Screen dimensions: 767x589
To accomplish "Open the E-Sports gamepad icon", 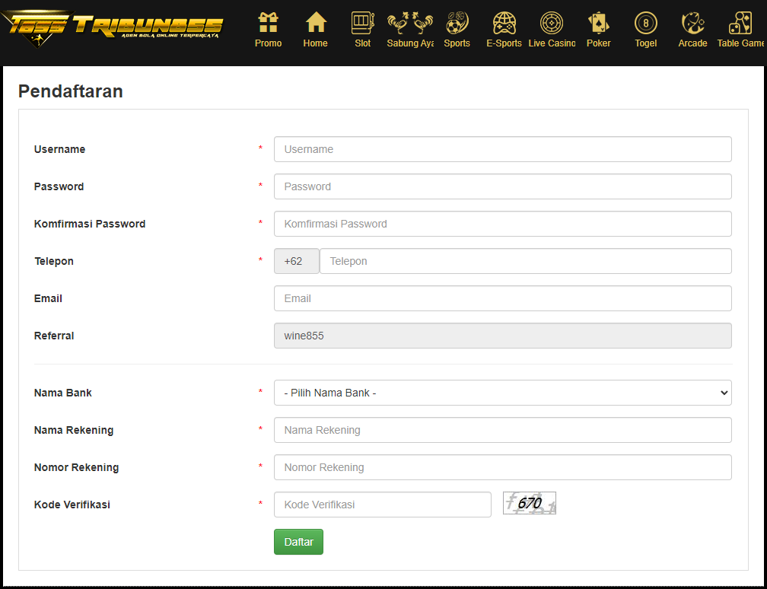I will pos(504,23).
